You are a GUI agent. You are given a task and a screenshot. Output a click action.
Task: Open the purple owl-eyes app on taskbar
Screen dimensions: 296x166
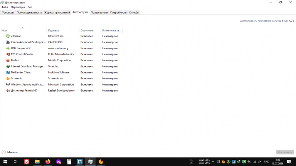tap(59, 162)
